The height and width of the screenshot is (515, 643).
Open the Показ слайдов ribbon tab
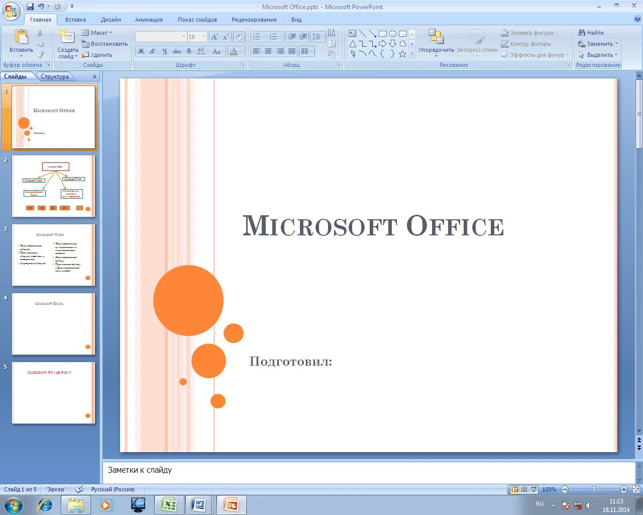(197, 20)
